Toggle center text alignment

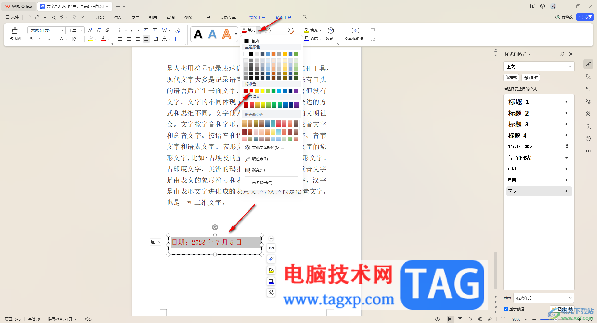pyautogui.click(x=129, y=39)
